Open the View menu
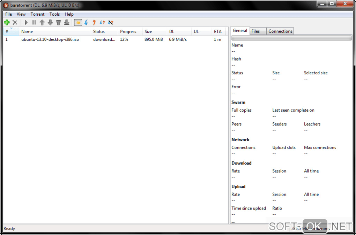The width and height of the screenshot is (356, 235). pos(21,14)
